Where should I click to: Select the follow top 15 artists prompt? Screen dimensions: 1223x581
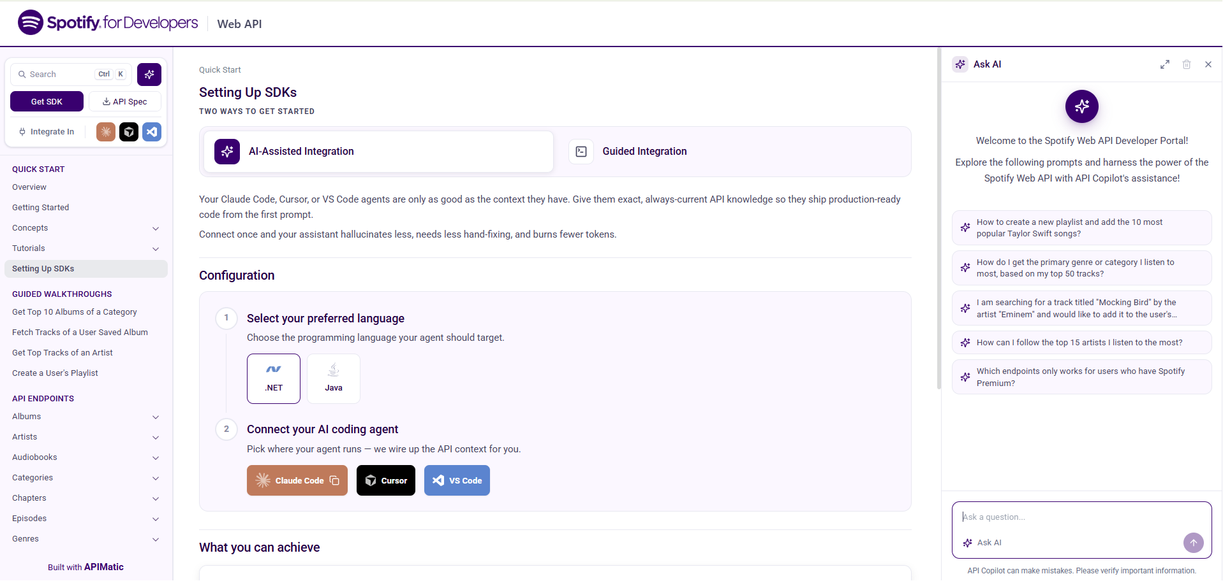click(x=1081, y=343)
